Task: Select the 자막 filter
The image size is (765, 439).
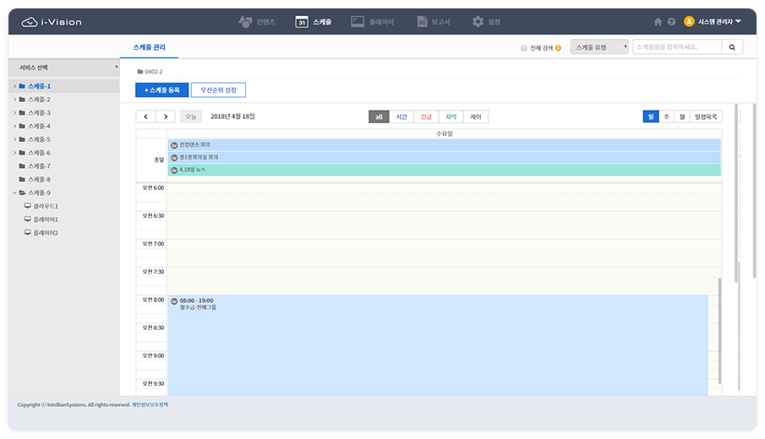Action: pos(451,117)
